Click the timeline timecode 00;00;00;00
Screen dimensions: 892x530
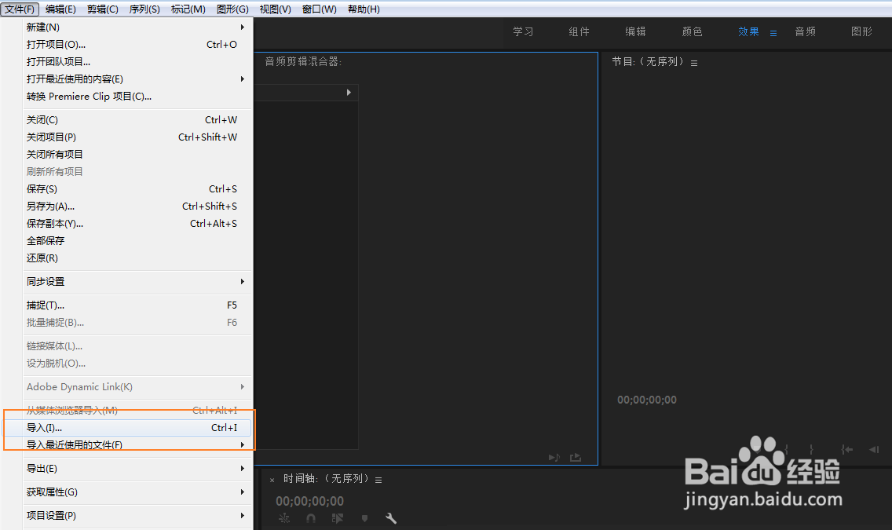(310, 501)
